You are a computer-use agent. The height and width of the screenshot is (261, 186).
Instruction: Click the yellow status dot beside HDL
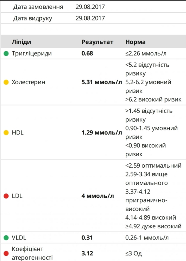(x=6, y=132)
